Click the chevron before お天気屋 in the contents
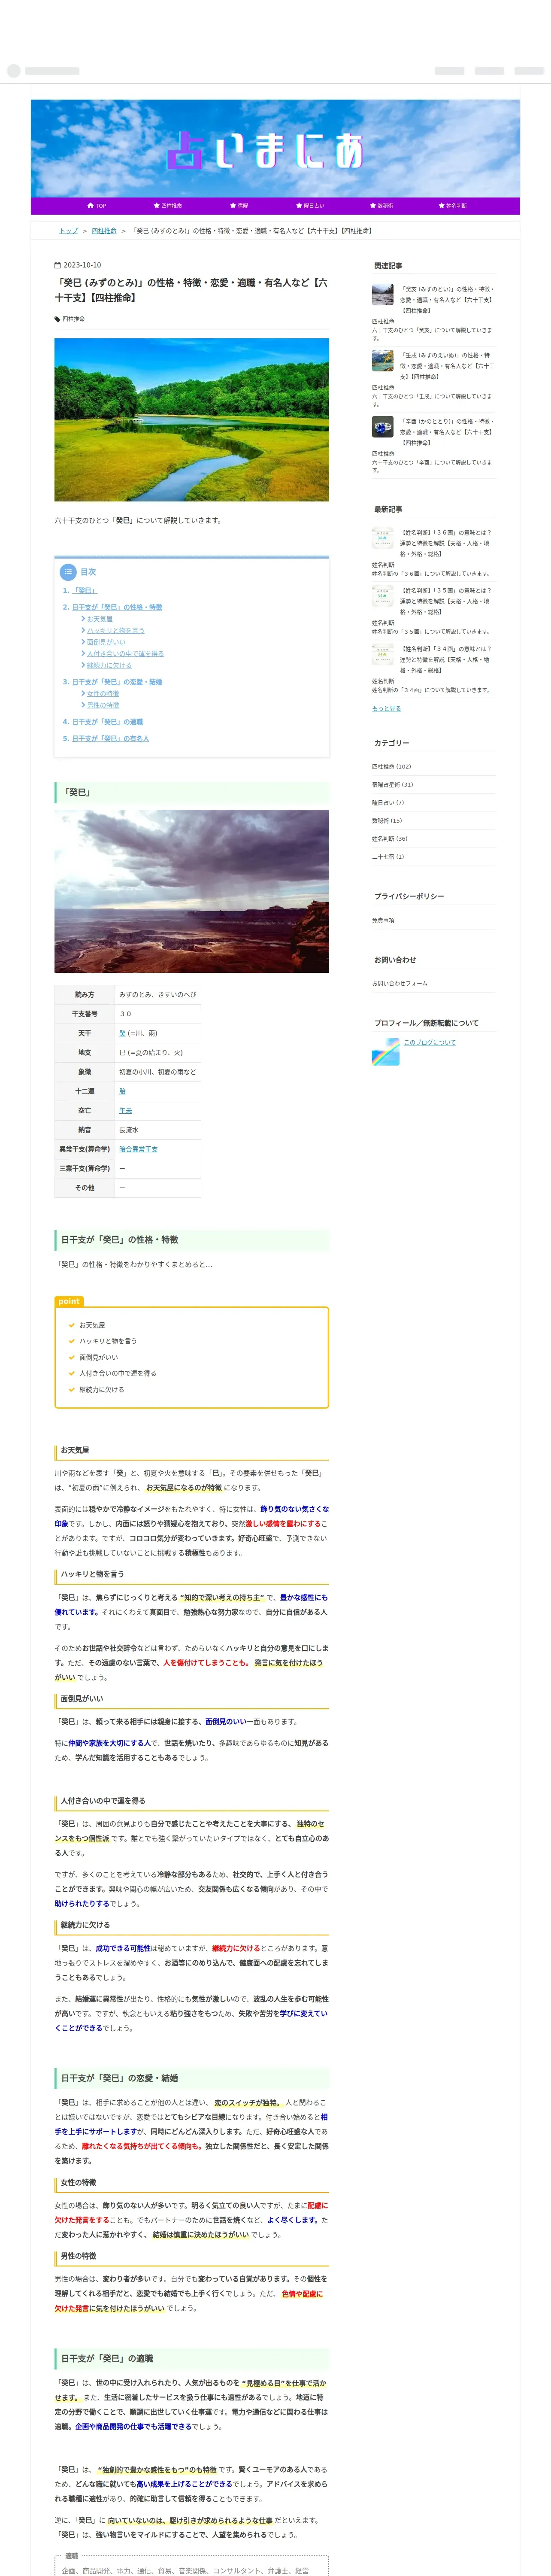Viewport: 551px width, 2576px height. click(x=83, y=619)
